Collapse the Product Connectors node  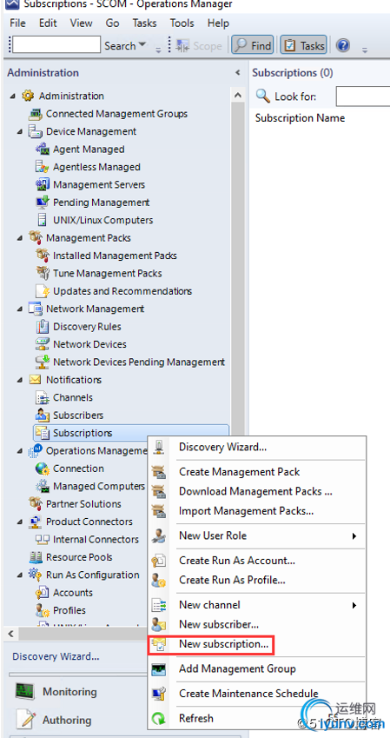[19, 522]
